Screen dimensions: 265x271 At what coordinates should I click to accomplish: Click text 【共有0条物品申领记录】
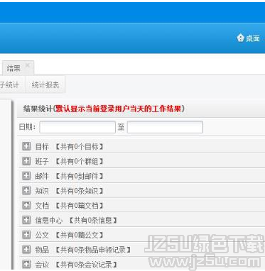pyautogui.click(x=93, y=250)
